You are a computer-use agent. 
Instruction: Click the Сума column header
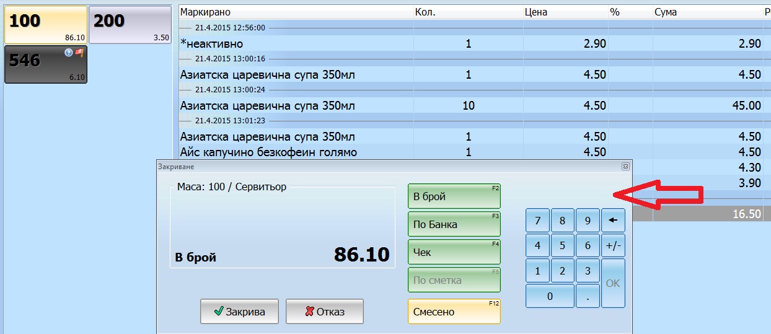point(666,12)
